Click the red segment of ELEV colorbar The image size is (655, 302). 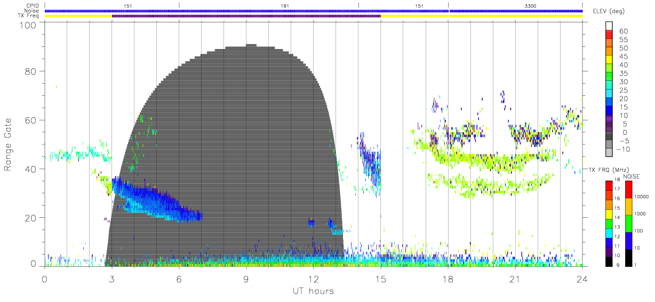point(610,35)
